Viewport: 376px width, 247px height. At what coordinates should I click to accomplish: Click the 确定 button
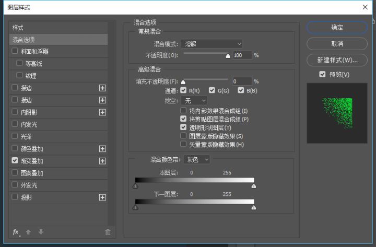[x=337, y=27]
